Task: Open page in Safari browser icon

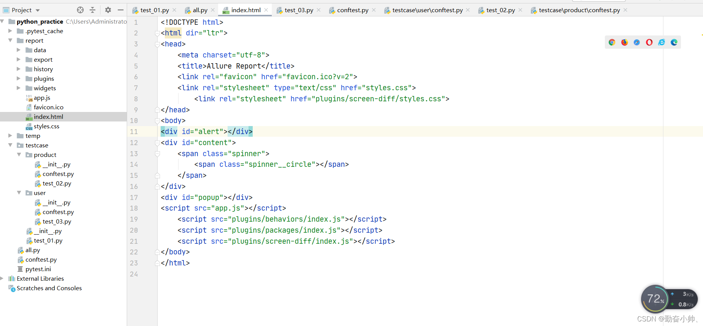Action: point(637,42)
